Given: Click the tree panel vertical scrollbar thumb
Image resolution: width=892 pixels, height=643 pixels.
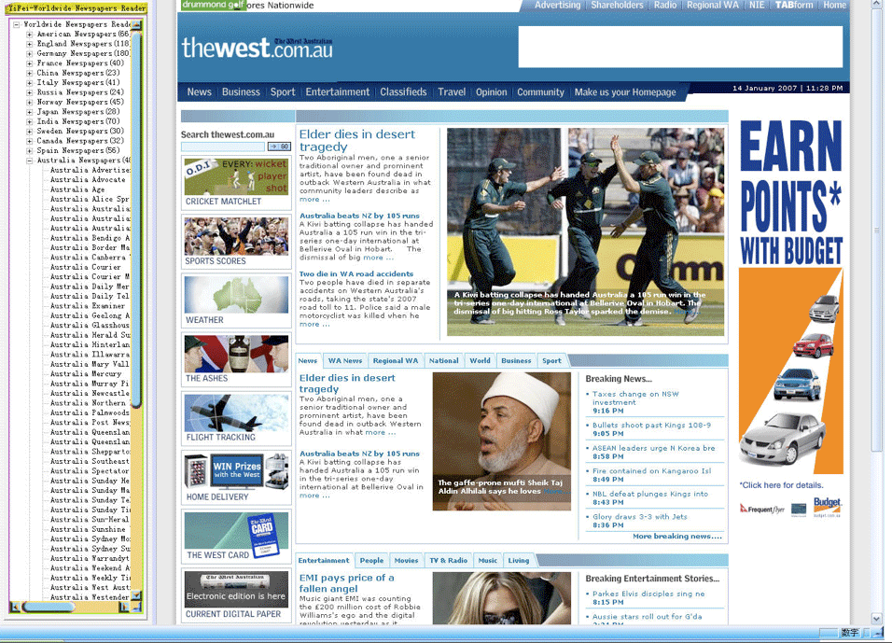Looking at the screenshot, I should pos(136,218).
